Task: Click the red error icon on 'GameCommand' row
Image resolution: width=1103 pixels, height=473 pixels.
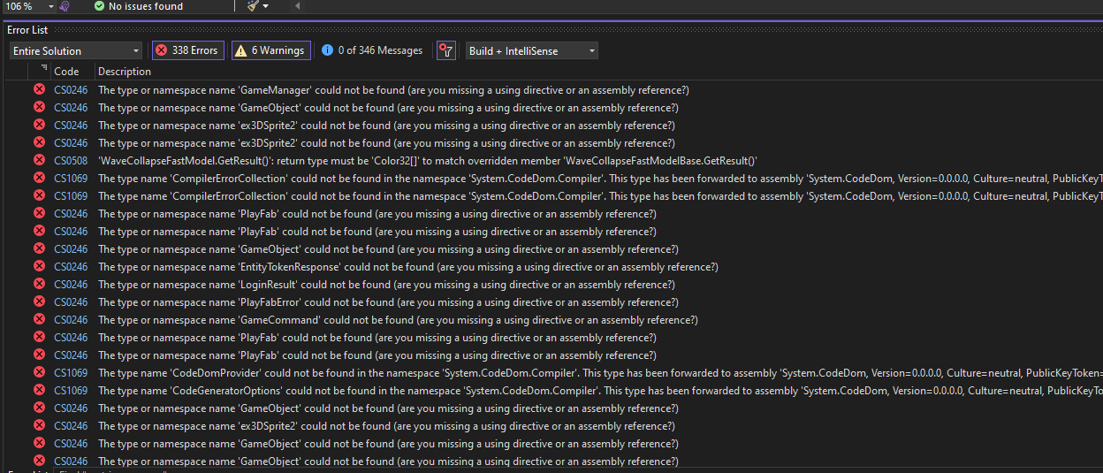Action: 39,319
